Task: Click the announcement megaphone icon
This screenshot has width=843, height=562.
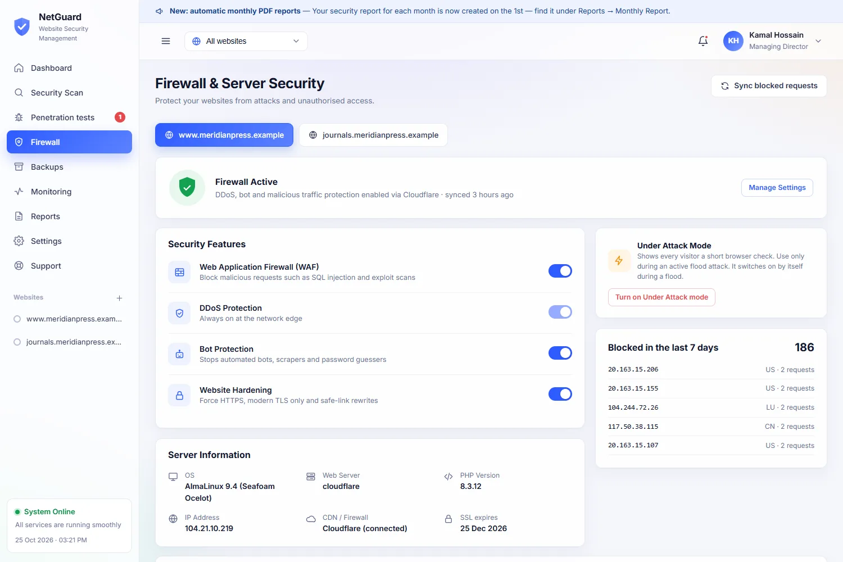Action: (160, 11)
